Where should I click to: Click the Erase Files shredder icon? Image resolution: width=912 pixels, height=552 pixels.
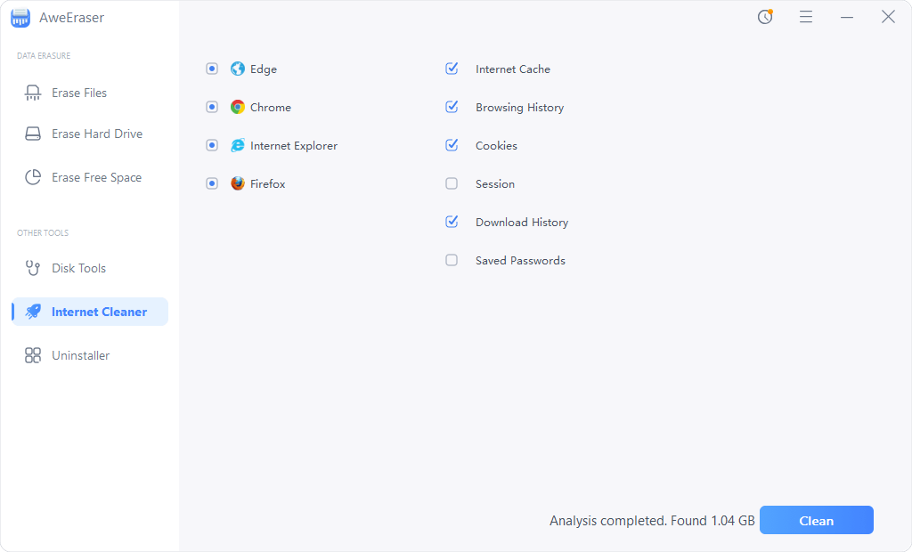33,93
